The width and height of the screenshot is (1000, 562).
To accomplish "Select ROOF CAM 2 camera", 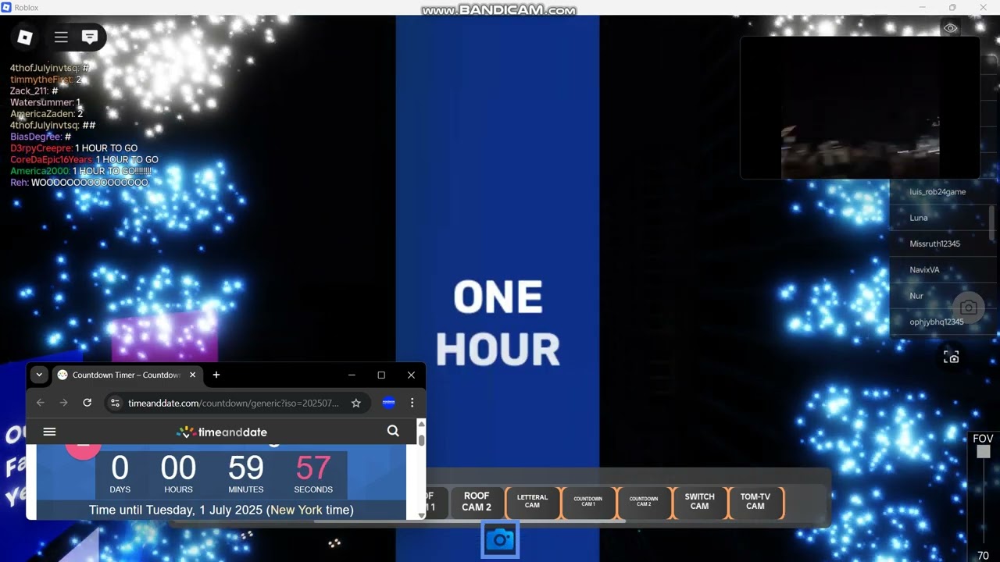I will tap(477, 502).
